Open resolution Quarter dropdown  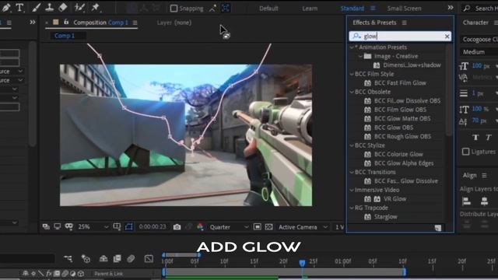[229, 227]
